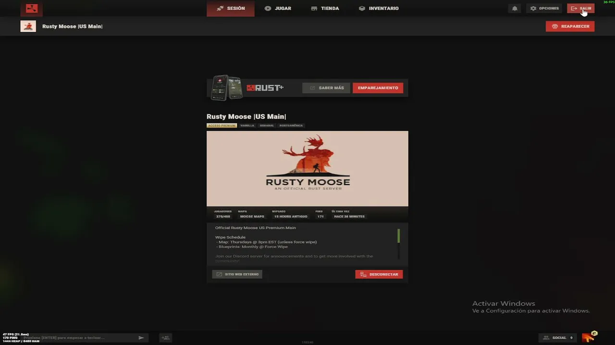Click the 'Hace 38 Minutes' value
615x345 pixels.
(349, 217)
